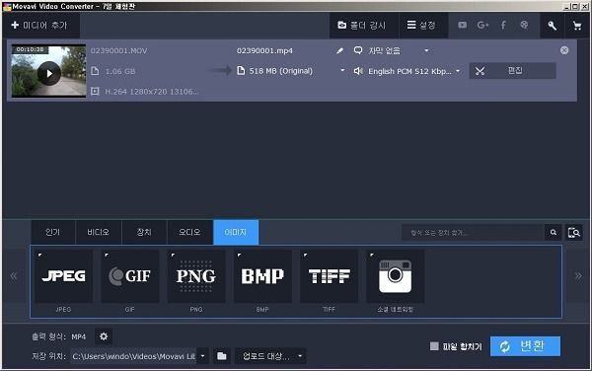The width and height of the screenshot is (592, 371).
Task: Select the GIF format tile
Action: pos(130,276)
